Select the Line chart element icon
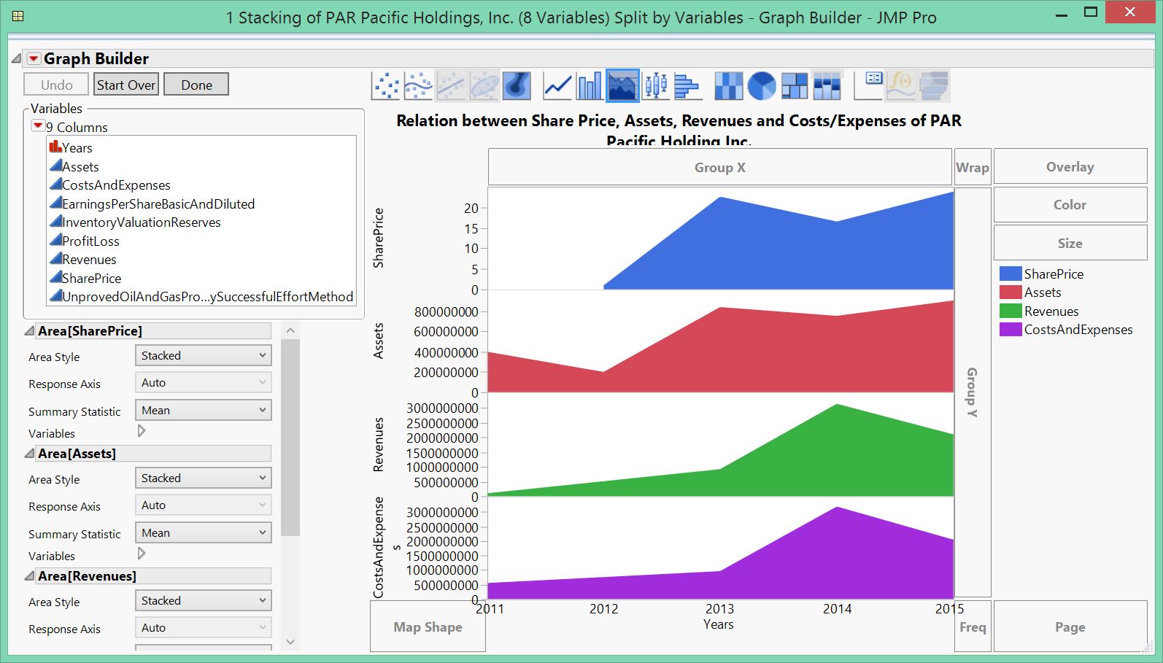This screenshot has height=663, width=1163. point(557,85)
